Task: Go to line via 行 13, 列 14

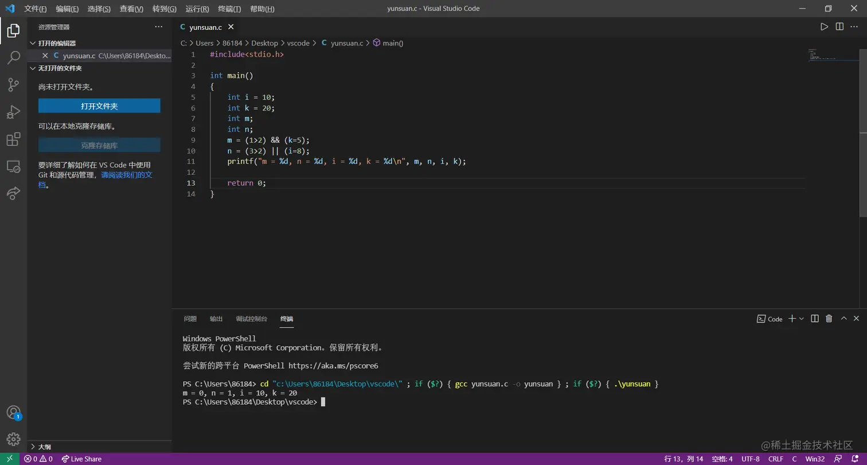Action: coord(684,459)
